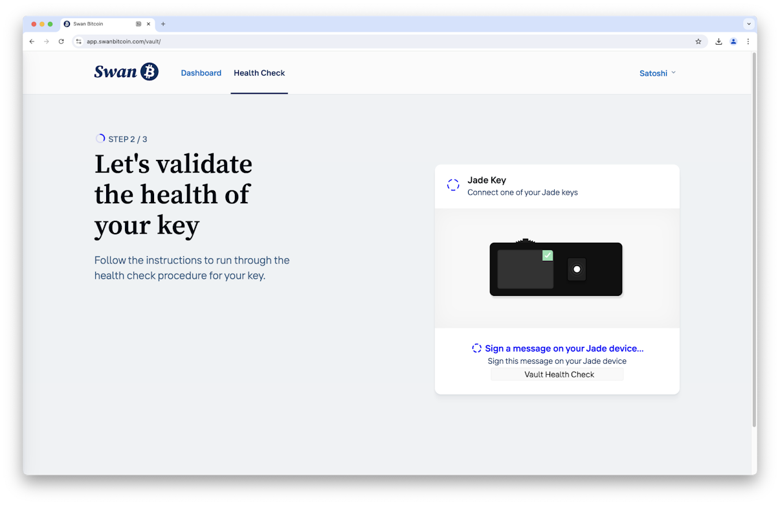Select the Swan Bitcoin browser tab
The width and height of the screenshot is (780, 505).
(x=108, y=24)
